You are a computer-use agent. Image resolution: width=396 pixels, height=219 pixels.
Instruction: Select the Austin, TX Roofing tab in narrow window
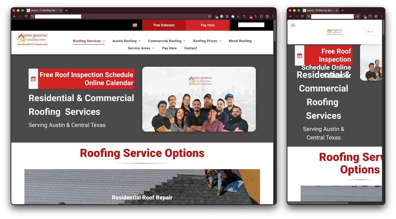[x=320, y=10]
